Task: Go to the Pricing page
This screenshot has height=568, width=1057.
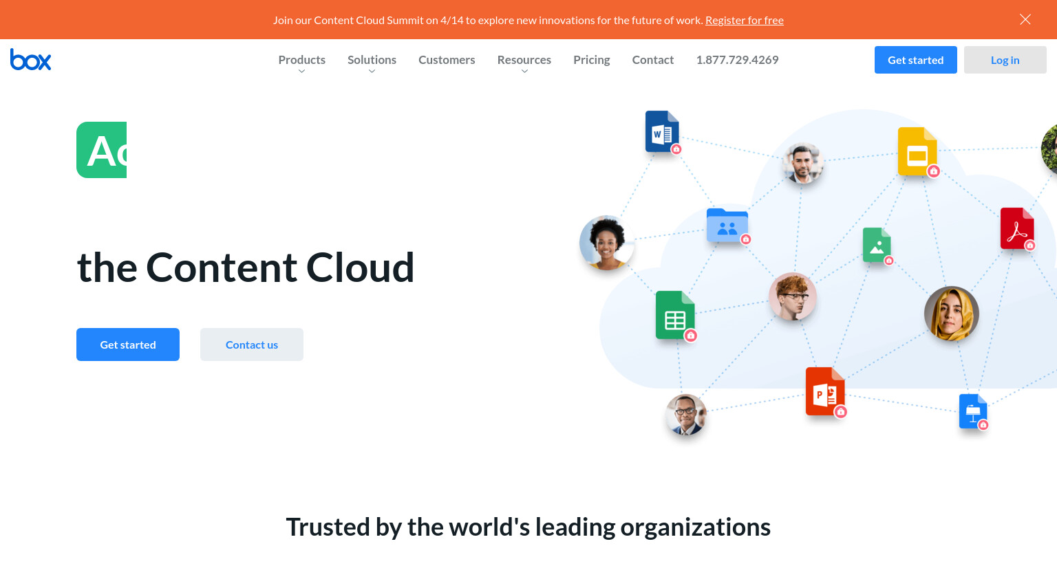Action: [592, 60]
